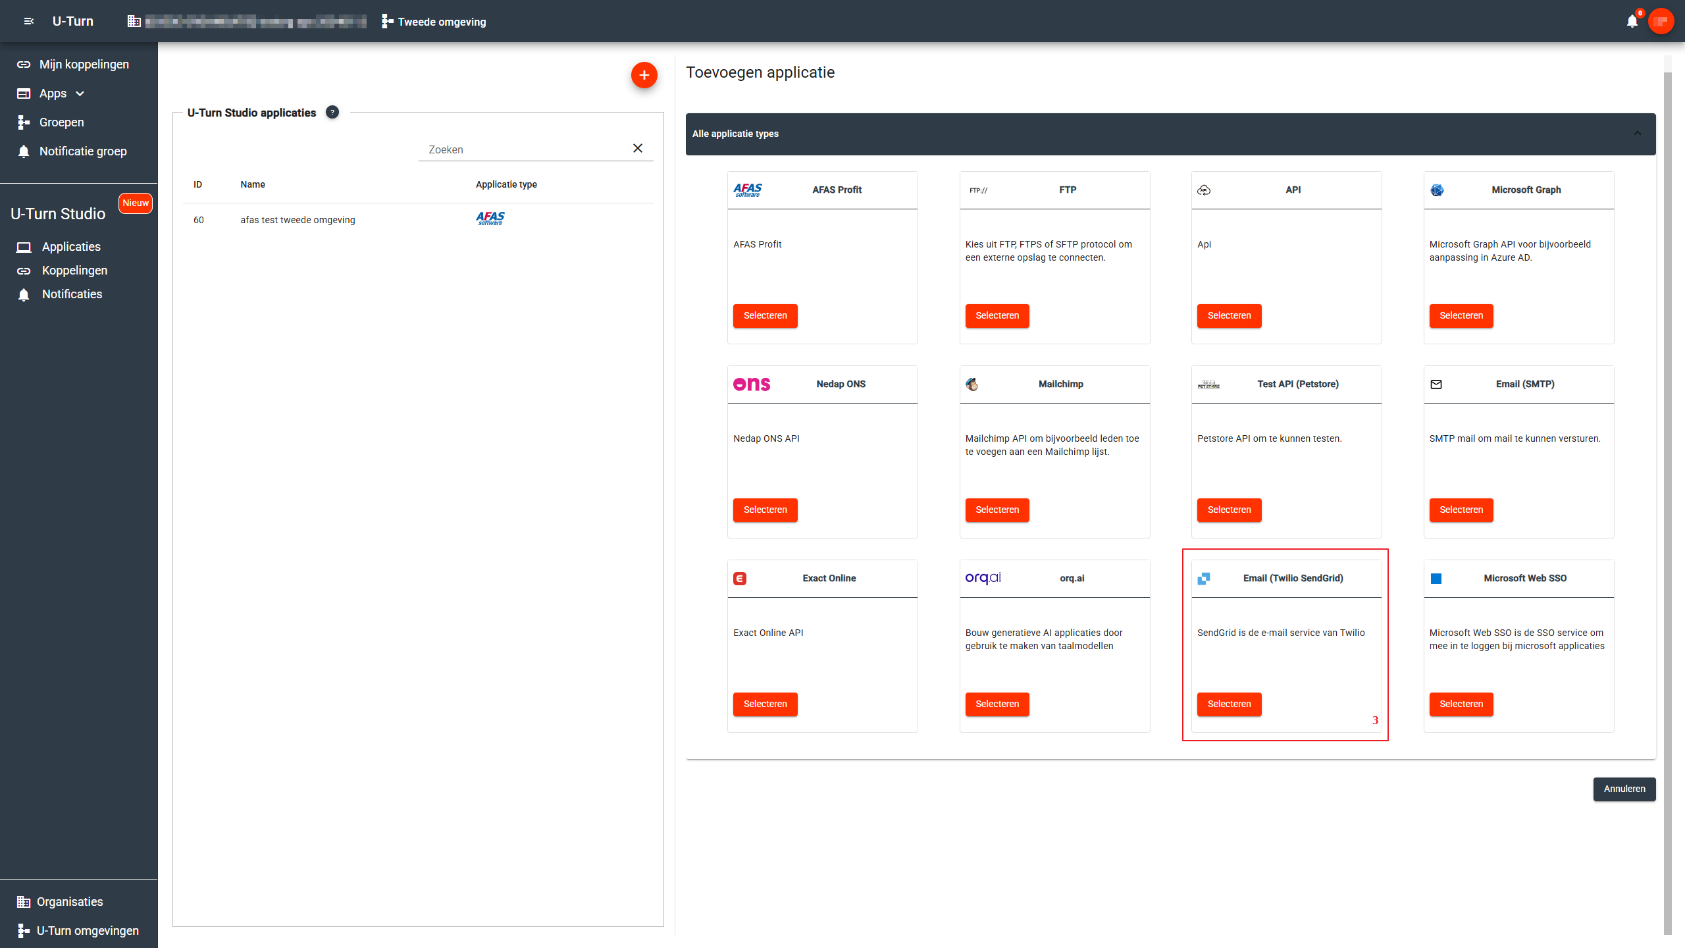The width and height of the screenshot is (1685, 948).
Task: Clear the search field with X icon
Action: point(637,149)
